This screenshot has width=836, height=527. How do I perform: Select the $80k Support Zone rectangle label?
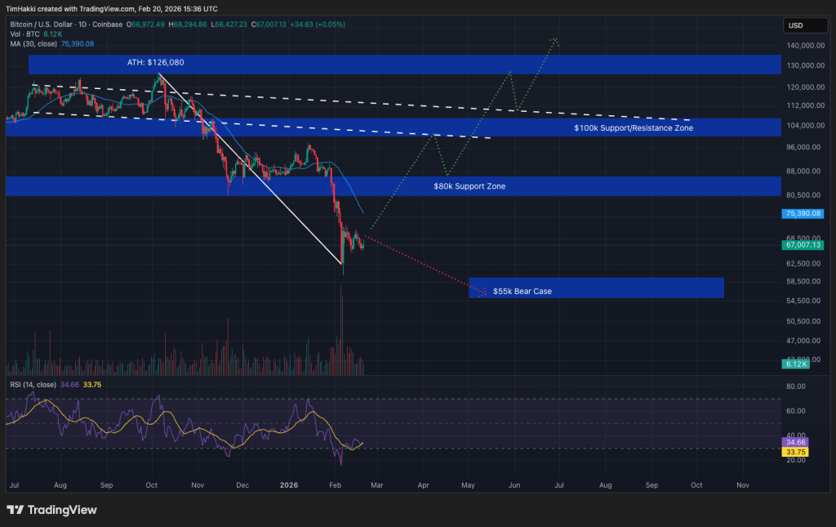469,186
